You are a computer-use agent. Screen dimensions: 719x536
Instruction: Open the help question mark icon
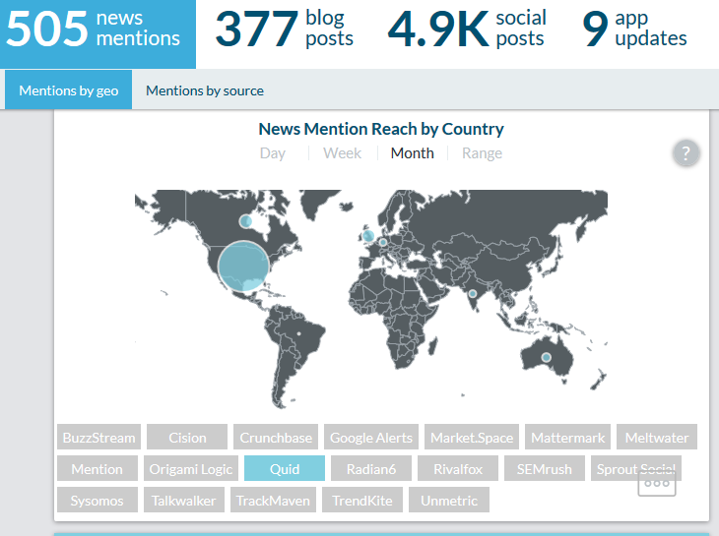(x=686, y=152)
